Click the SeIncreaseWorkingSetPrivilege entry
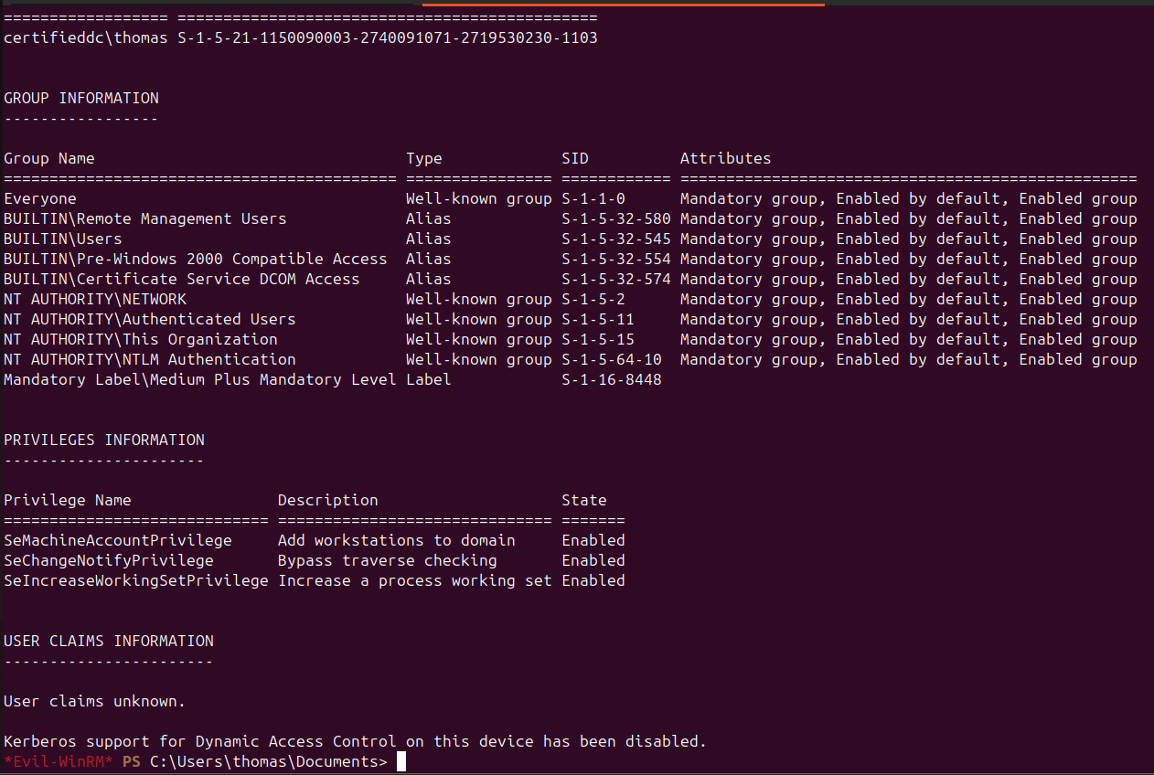1154x775 pixels. (x=136, y=581)
